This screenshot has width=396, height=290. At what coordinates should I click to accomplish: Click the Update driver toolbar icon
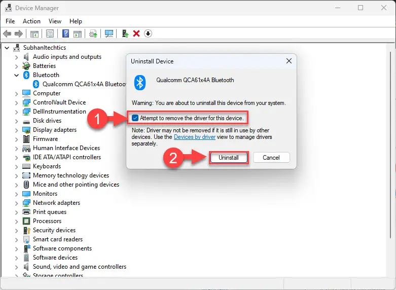click(x=93, y=33)
